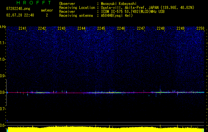The width and height of the screenshot is (208, 132).
Task: Click the 2248 time marker
Action: pos(161,28)
